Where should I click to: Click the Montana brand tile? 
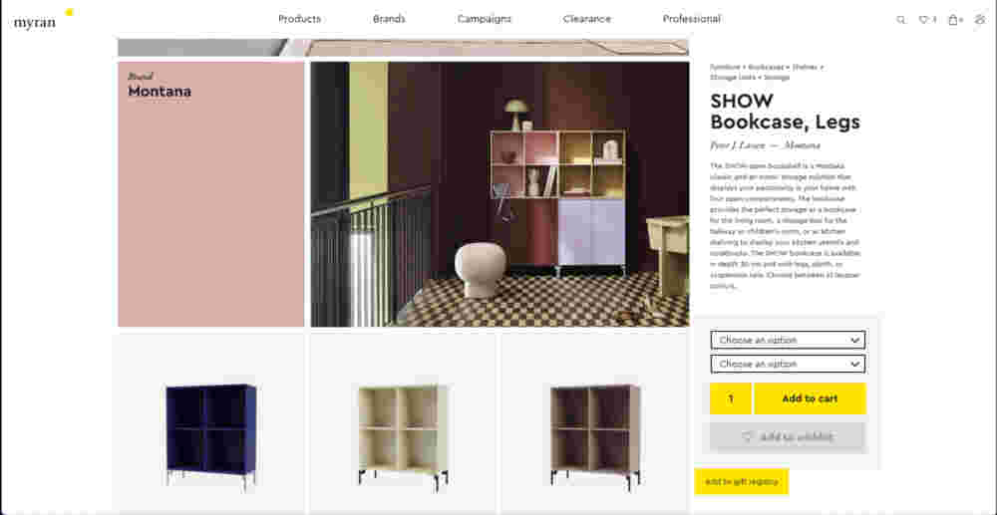(211, 193)
